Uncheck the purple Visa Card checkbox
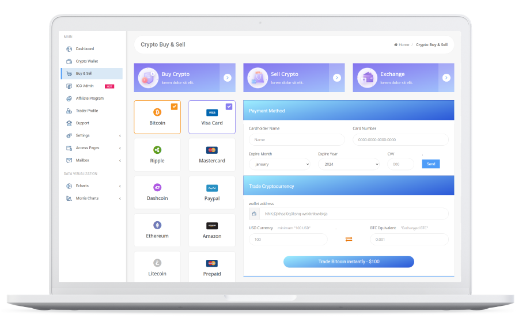Image resolution: width=526 pixels, height=322 pixels. (x=229, y=107)
